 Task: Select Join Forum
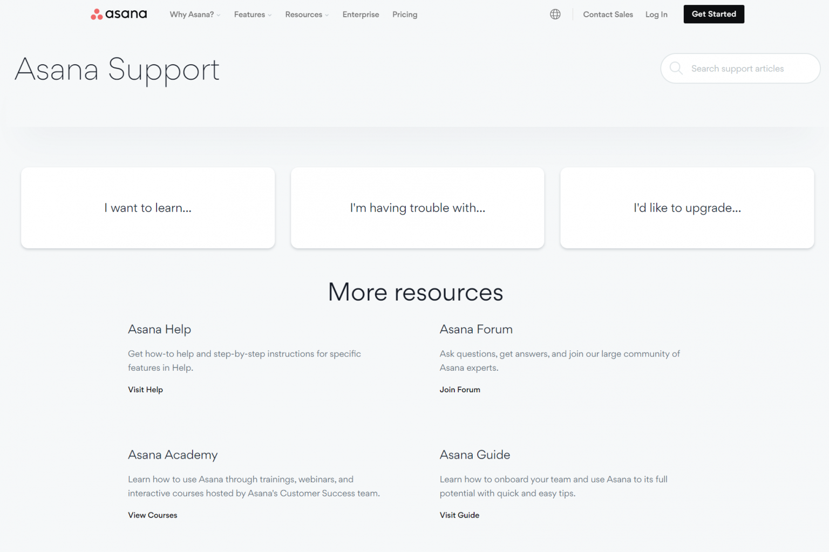(x=460, y=389)
